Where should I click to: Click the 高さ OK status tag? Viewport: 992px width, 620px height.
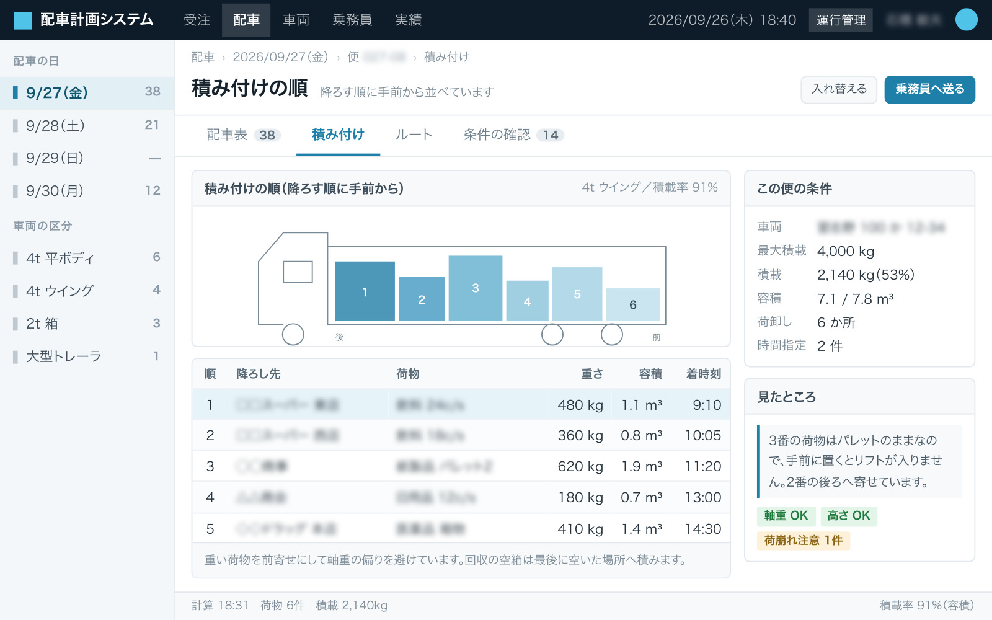(849, 516)
